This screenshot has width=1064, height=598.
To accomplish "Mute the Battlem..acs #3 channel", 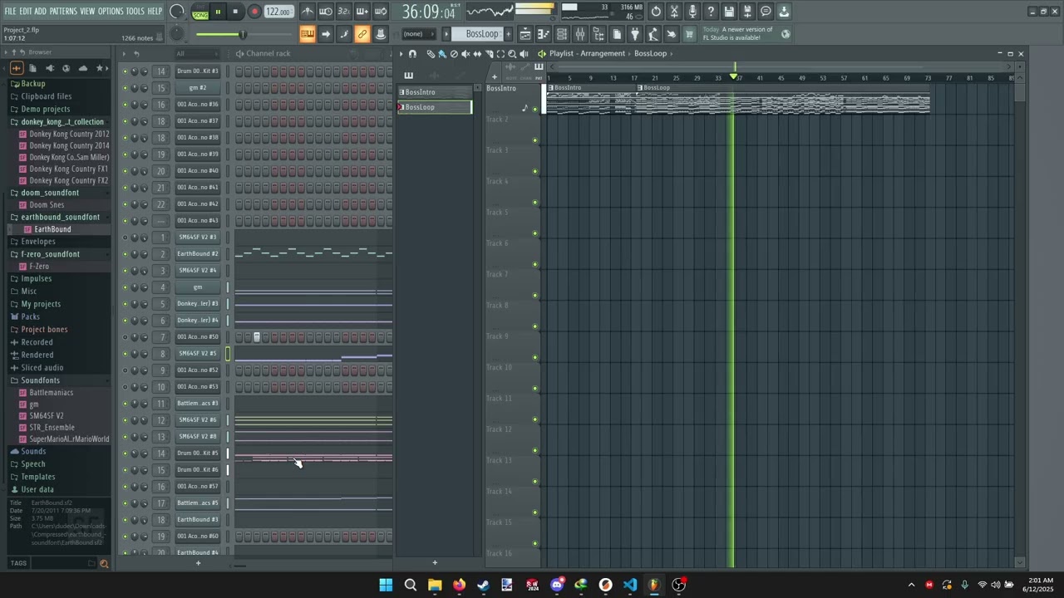I will pos(126,404).
